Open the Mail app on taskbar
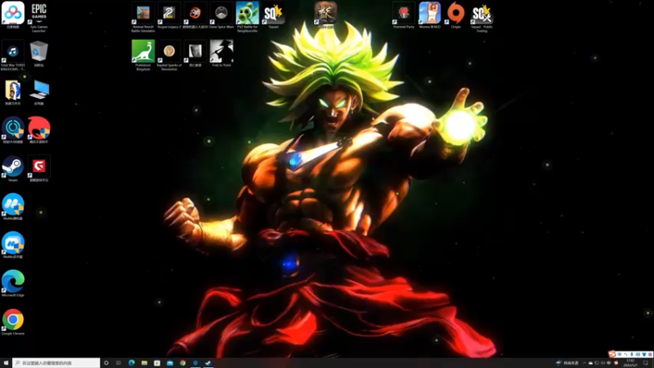Viewport: 654px width, 368px height. 170,363
